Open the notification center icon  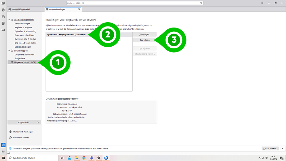pyautogui.click(x=282, y=158)
